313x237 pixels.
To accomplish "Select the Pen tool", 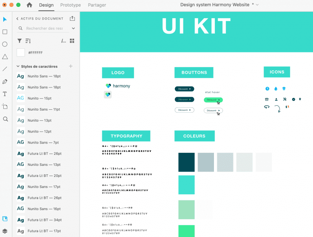I will (x=5, y=81).
